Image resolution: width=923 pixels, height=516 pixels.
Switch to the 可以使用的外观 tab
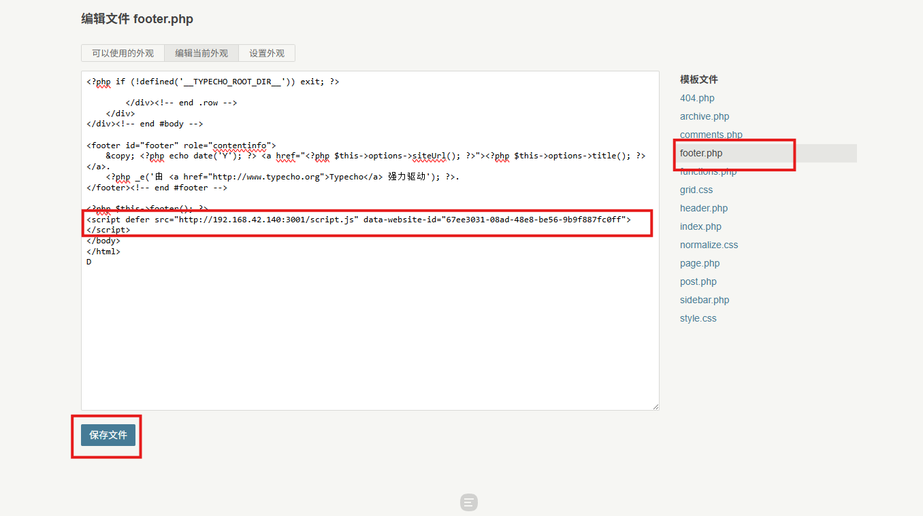pos(123,53)
